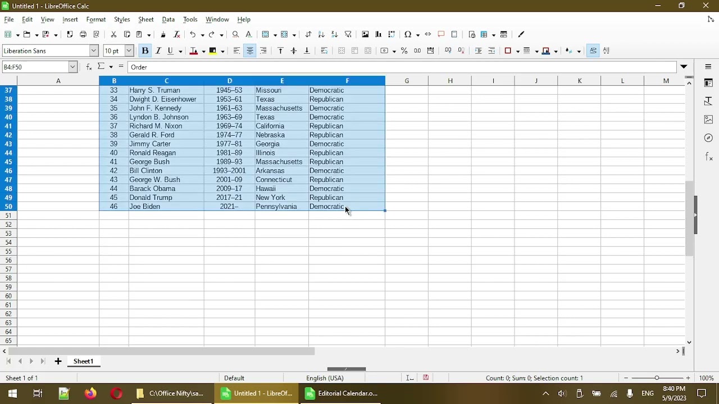This screenshot has height=404, width=719.
Task: Open the Format menu
Action: pyautogui.click(x=96, y=19)
